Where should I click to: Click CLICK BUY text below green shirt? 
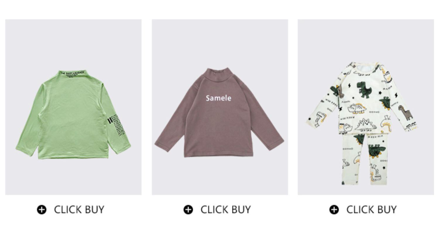(x=79, y=210)
